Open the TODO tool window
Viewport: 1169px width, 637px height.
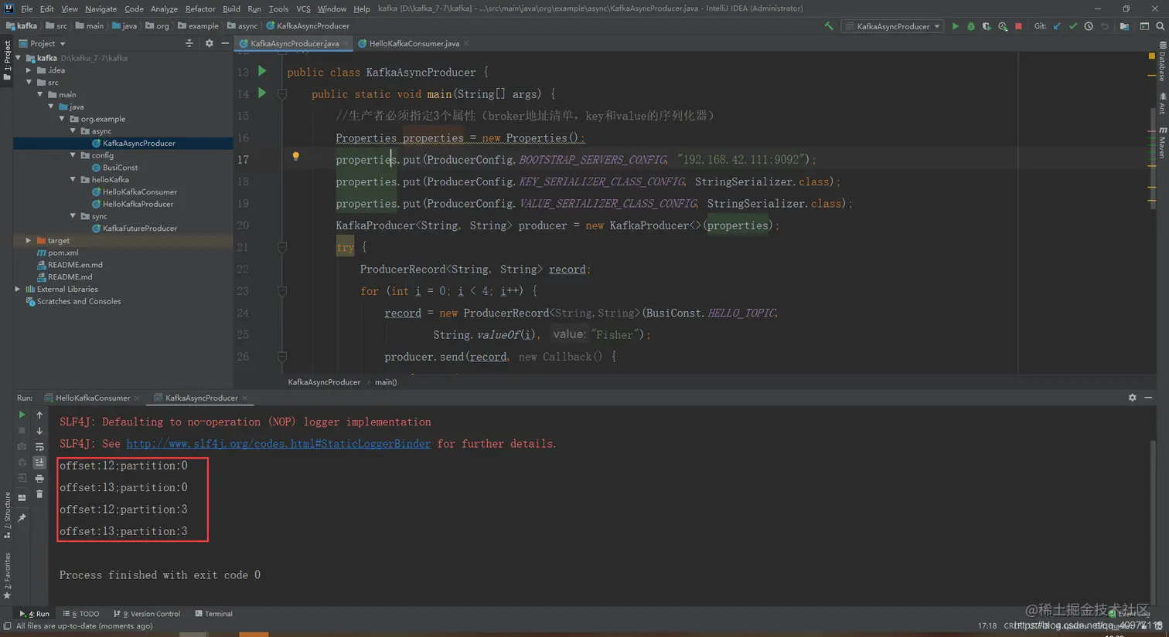81,614
